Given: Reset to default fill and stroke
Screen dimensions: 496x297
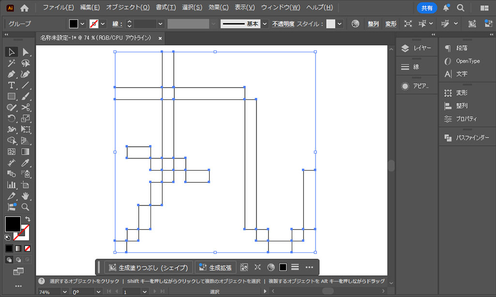Looking at the screenshot, I should [7, 237].
